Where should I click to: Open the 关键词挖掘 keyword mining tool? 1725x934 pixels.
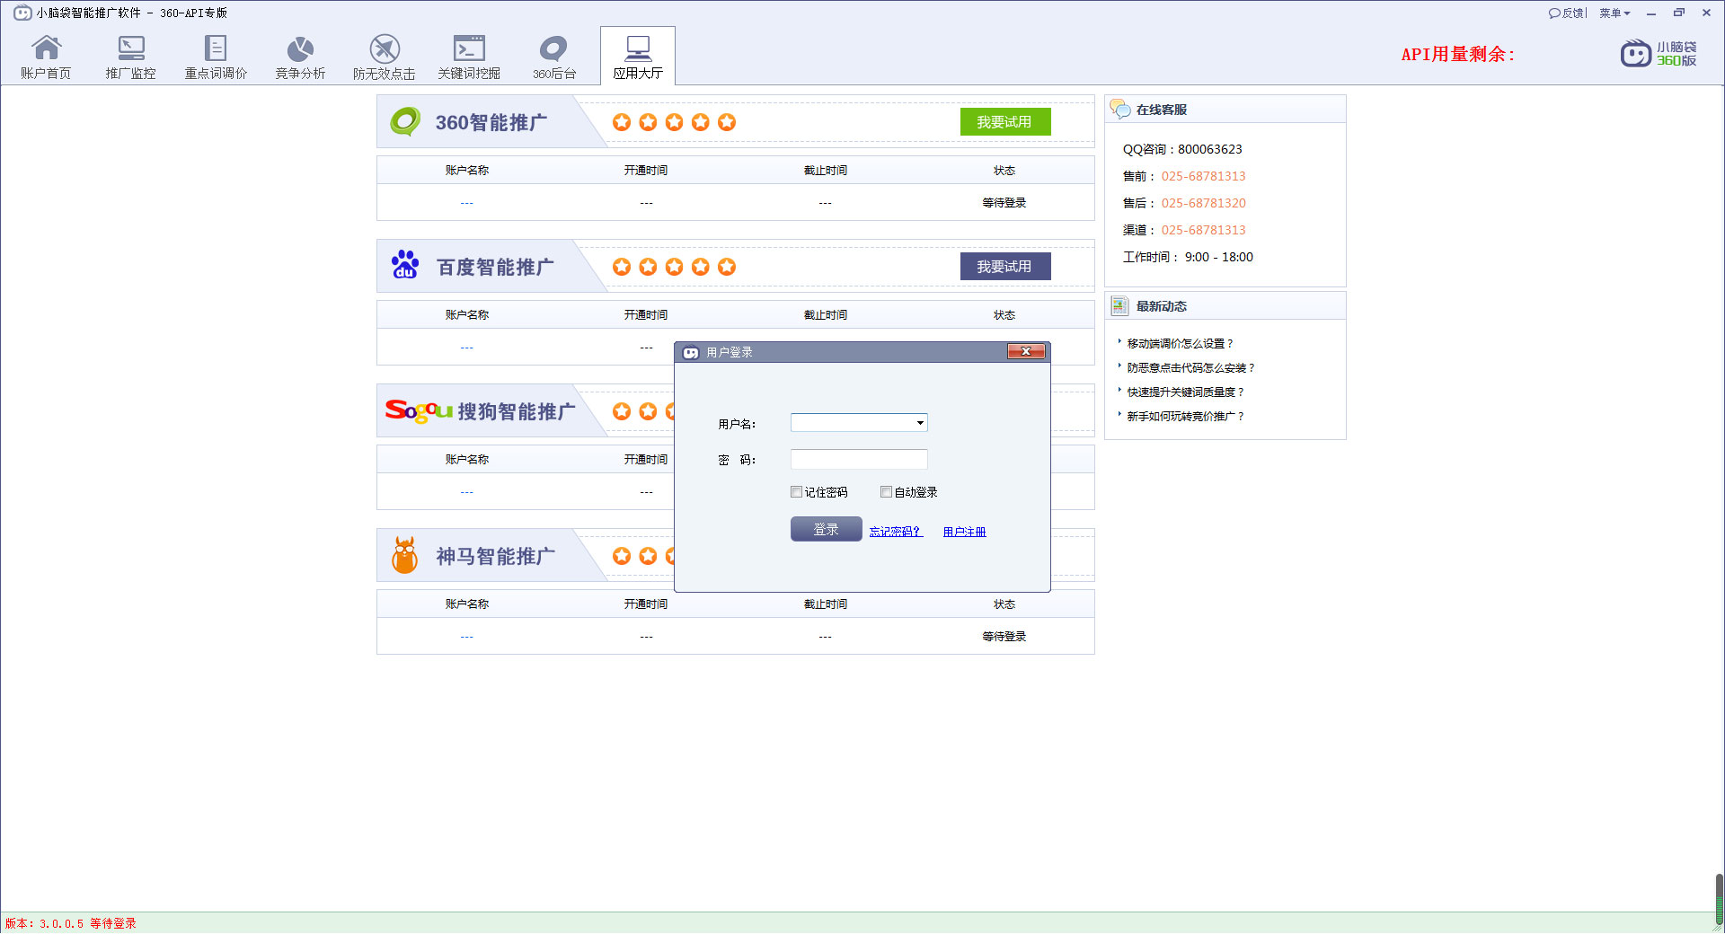tap(468, 56)
